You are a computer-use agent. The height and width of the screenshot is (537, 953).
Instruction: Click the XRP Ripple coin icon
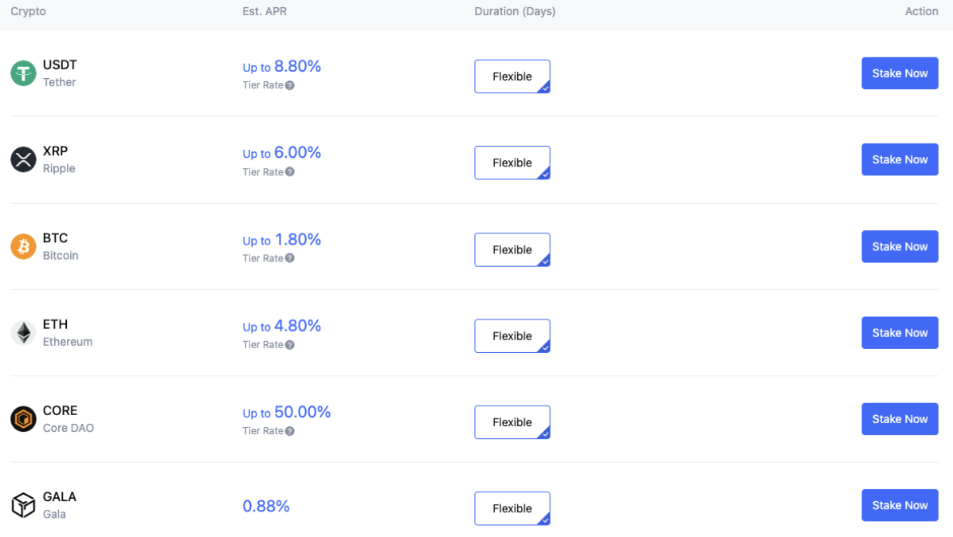(23, 159)
